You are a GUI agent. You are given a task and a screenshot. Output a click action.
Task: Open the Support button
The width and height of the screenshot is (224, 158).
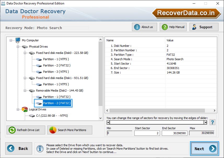(204, 27)
